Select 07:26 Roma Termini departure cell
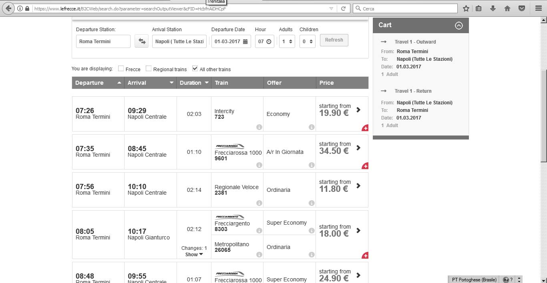Image resolution: width=547 pixels, height=283 pixels. 98,114
